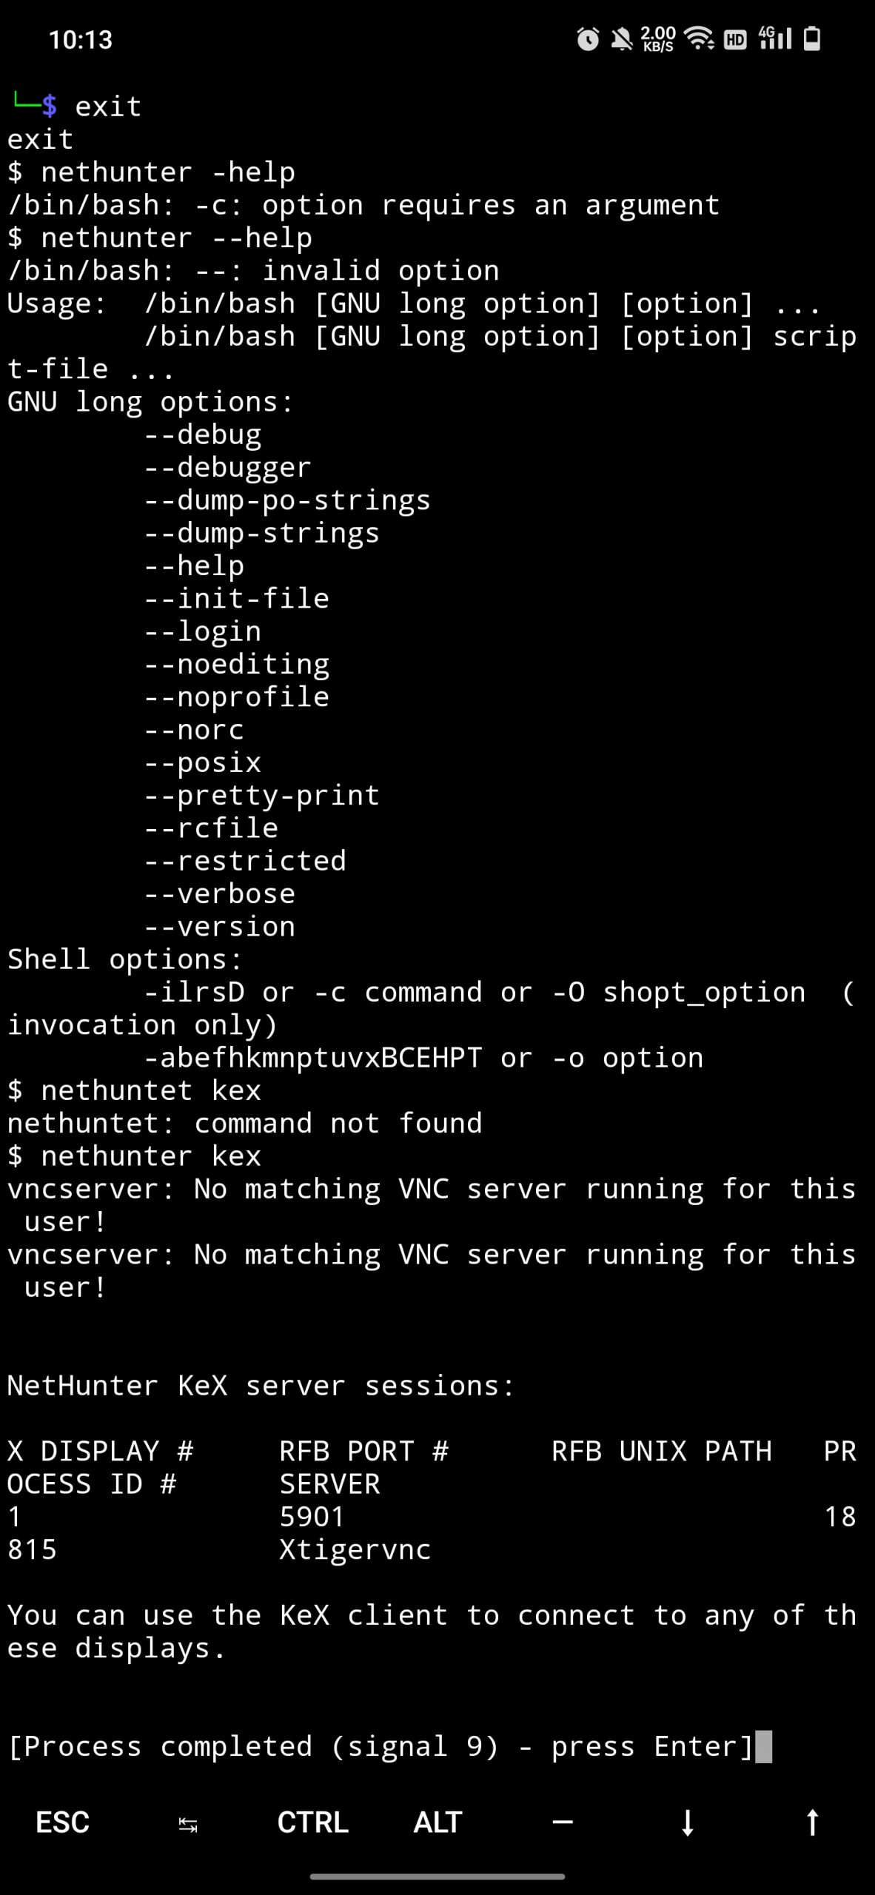This screenshot has height=1895, width=875.
Task: Tap the alarm clock status icon
Action: tap(588, 39)
